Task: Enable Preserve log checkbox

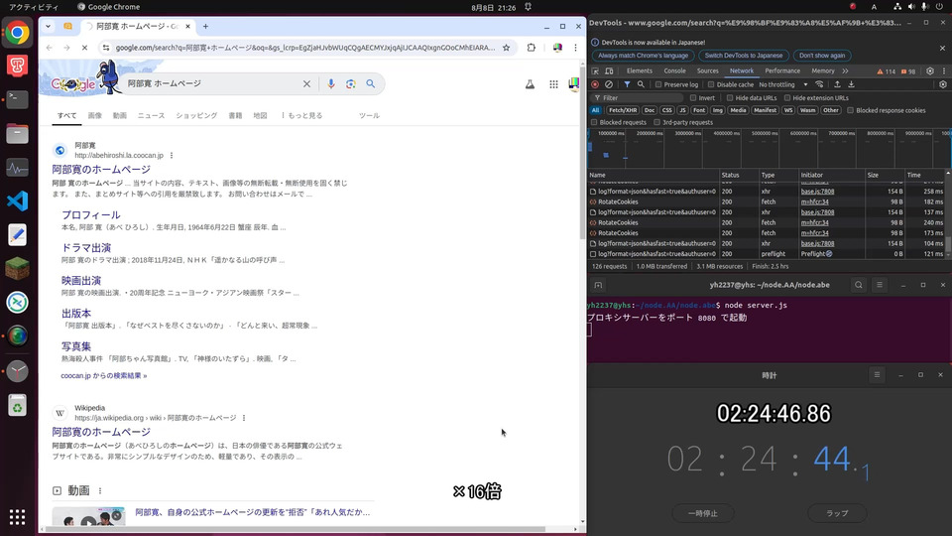Action: [658, 84]
